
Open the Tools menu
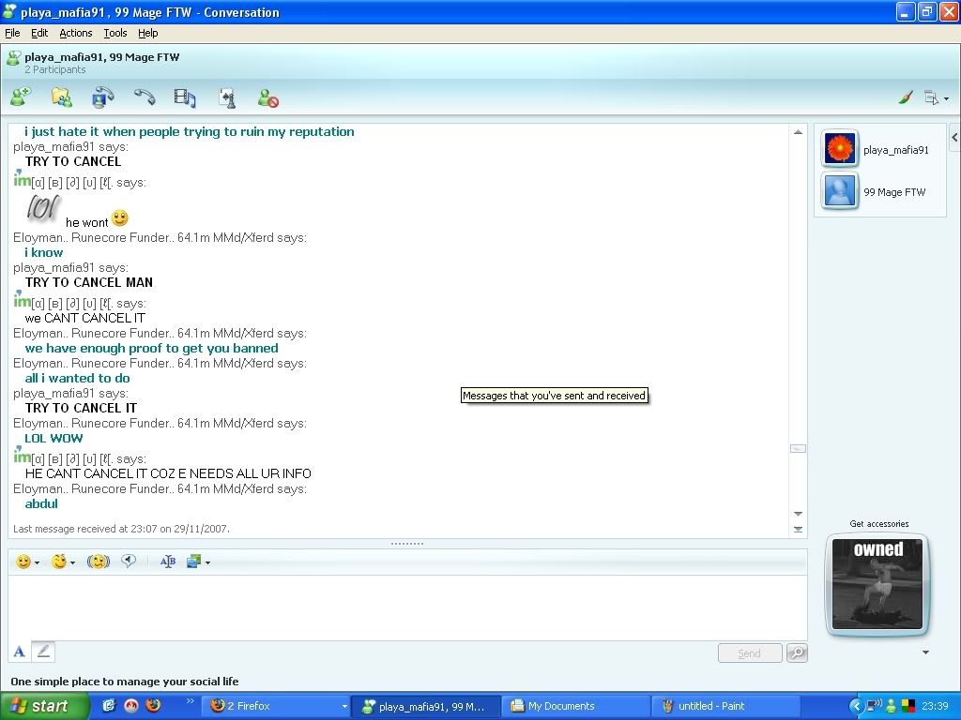(x=115, y=33)
